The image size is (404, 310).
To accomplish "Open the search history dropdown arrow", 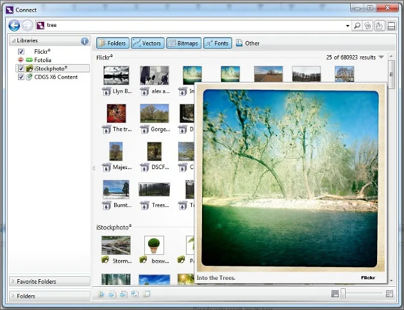I will point(348,26).
